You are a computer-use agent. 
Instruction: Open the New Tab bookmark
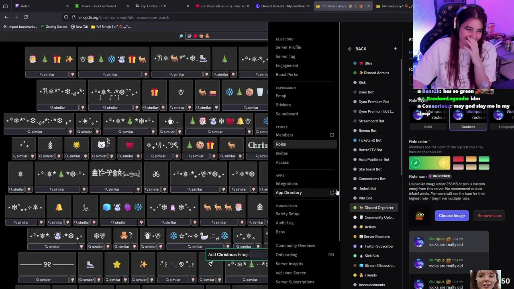click(79, 26)
